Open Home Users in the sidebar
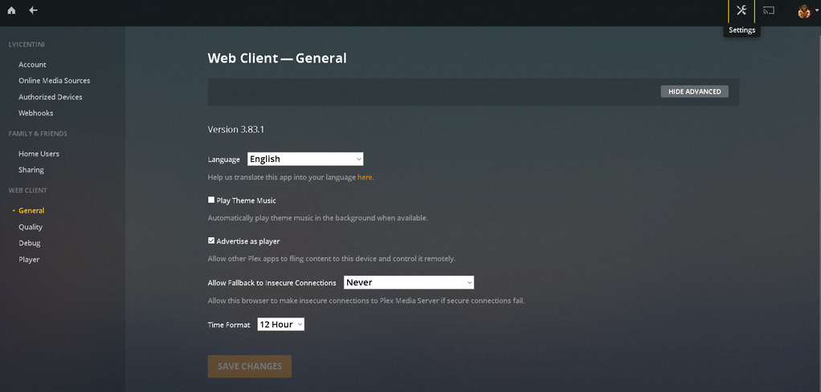This screenshot has width=821, height=392. pos(39,153)
